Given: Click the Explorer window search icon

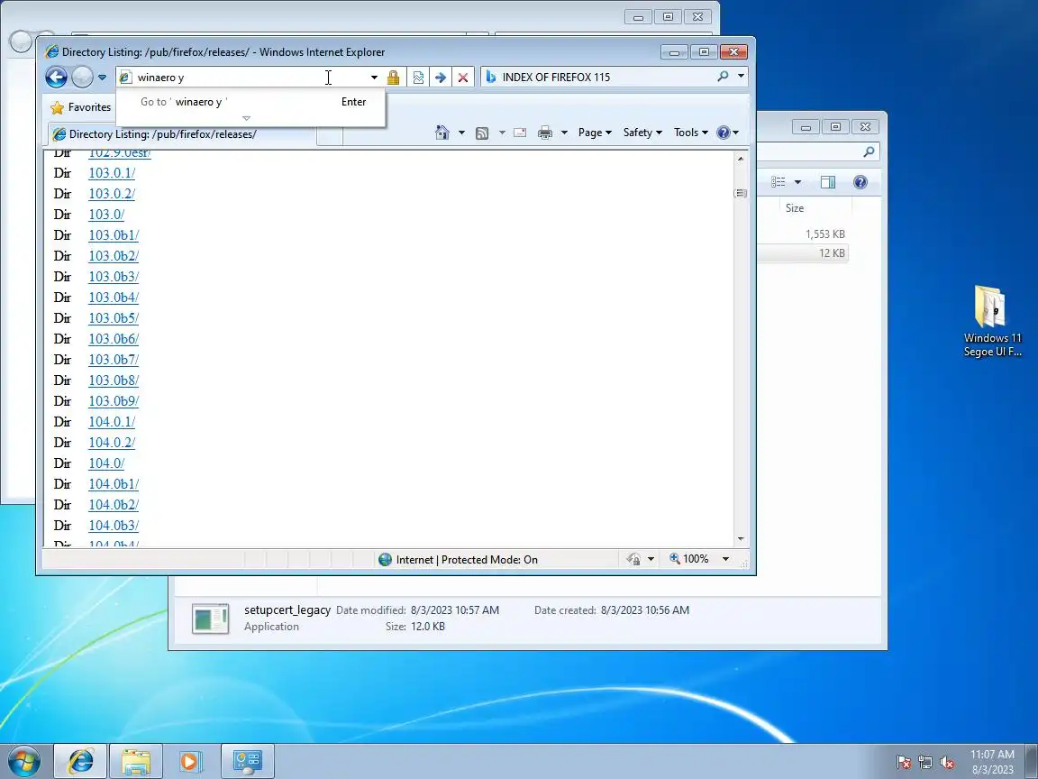Looking at the screenshot, I should (869, 151).
